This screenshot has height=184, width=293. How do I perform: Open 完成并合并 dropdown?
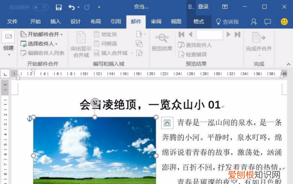(x=259, y=44)
